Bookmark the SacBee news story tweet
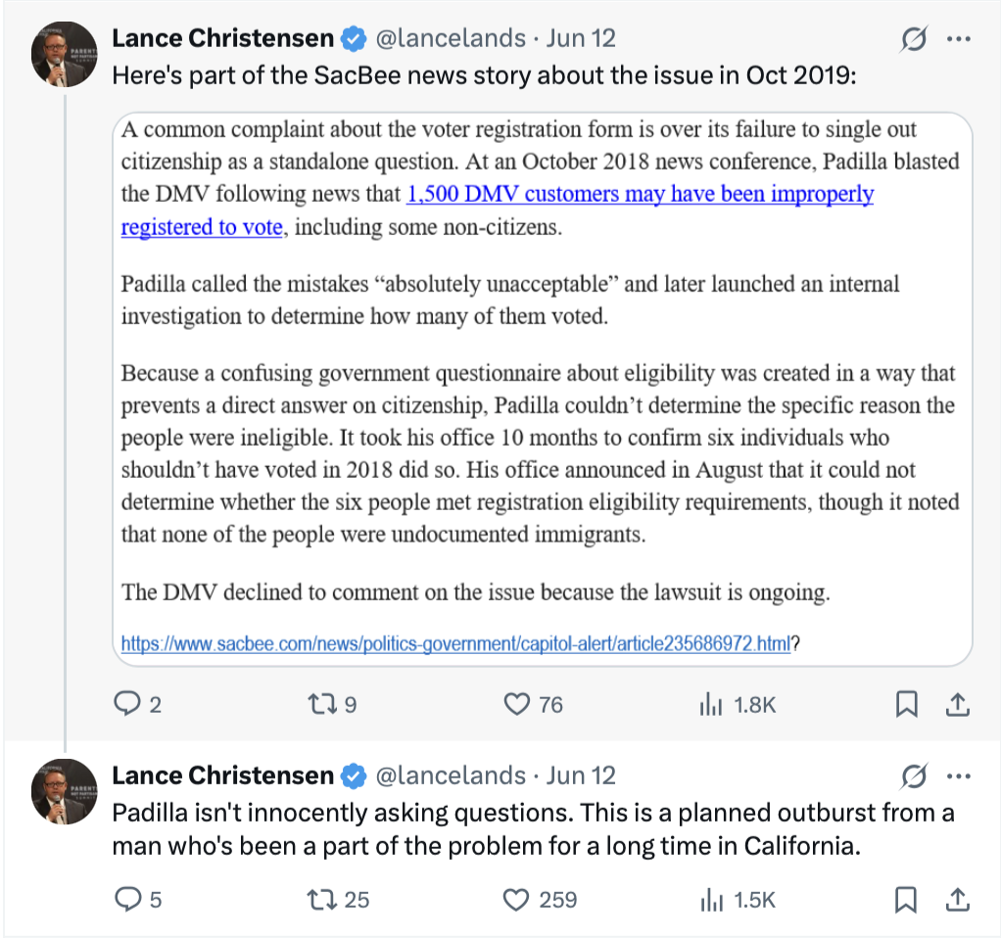 [x=908, y=704]
